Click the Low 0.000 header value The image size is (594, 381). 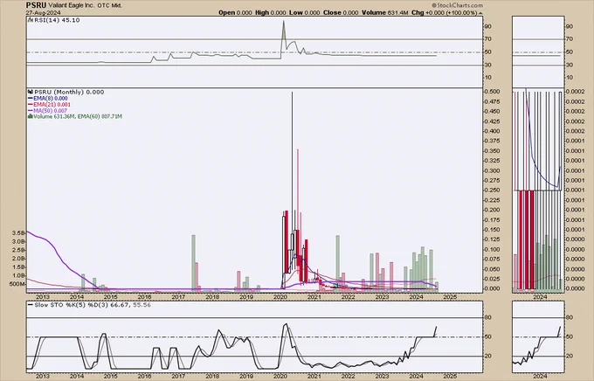point(304,12)
